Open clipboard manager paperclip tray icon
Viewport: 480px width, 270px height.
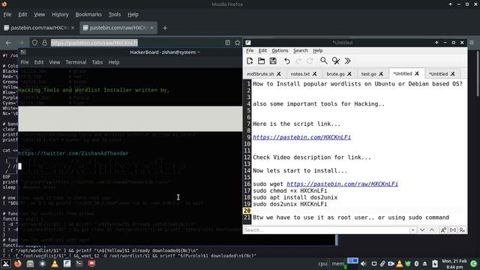click(382, 263)
